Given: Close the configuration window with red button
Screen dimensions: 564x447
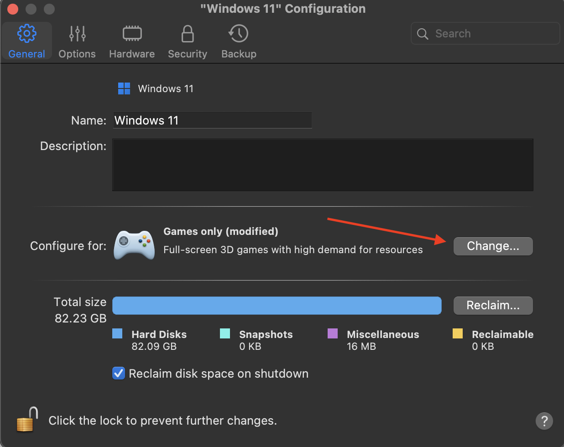Looking at the screenshot, I should [x=13, y=9].
